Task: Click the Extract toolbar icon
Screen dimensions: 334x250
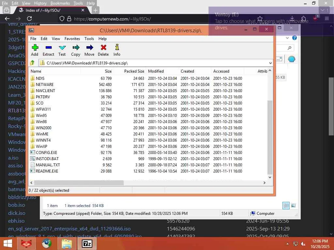Action: click(x=49, y=50)
